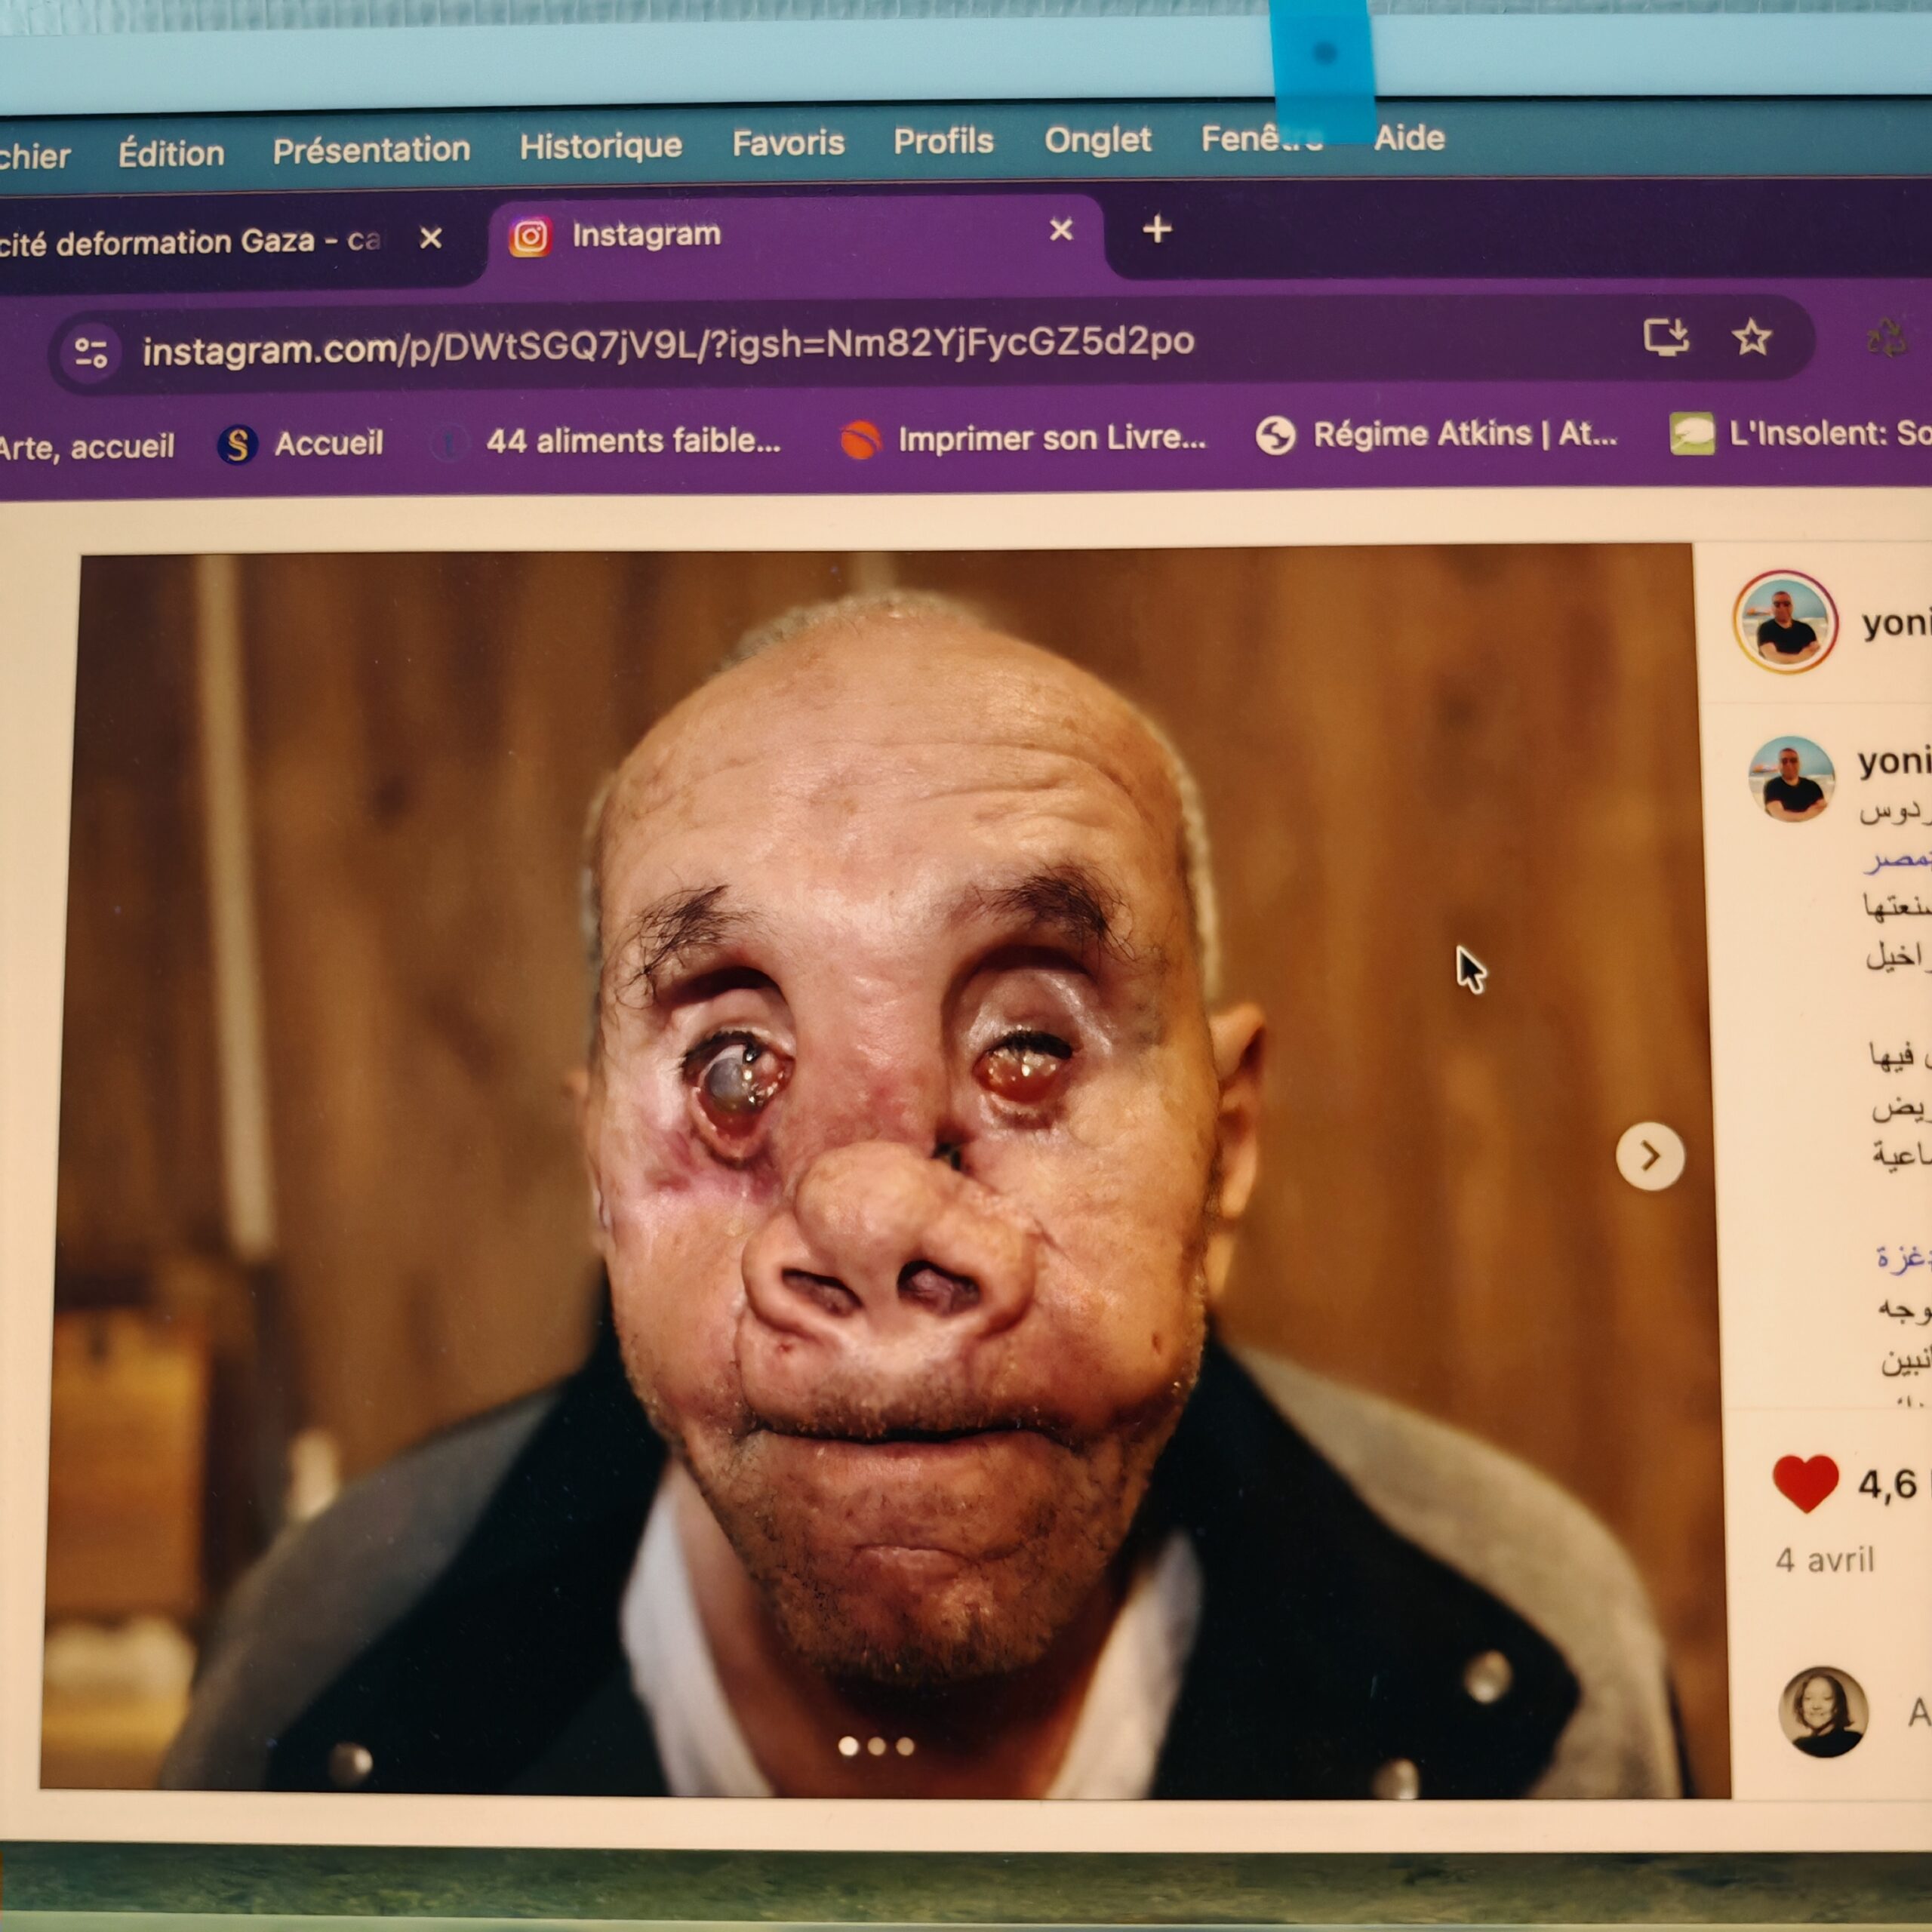Screen dimensions: 1932x1932
Task: Click the site settings icon in address bar
Action: (x=91, y=352)
